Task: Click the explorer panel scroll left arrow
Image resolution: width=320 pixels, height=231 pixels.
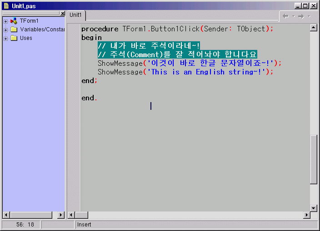Action: pos(6,215)
